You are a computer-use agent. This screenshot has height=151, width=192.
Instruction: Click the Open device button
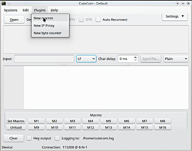click(14, 19)
